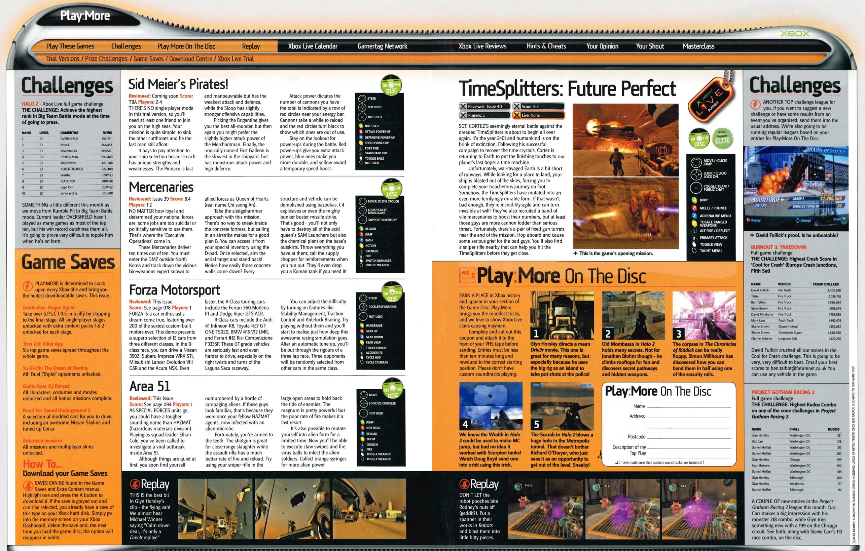Image resolution: width=865 pixels, height=551 pixels.
Task: Click the OVERSHIELD row in the Halo 2 rankings
Action: [67, 139]
